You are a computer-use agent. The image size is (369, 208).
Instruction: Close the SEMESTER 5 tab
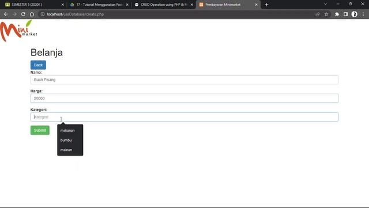click(62, 5)
